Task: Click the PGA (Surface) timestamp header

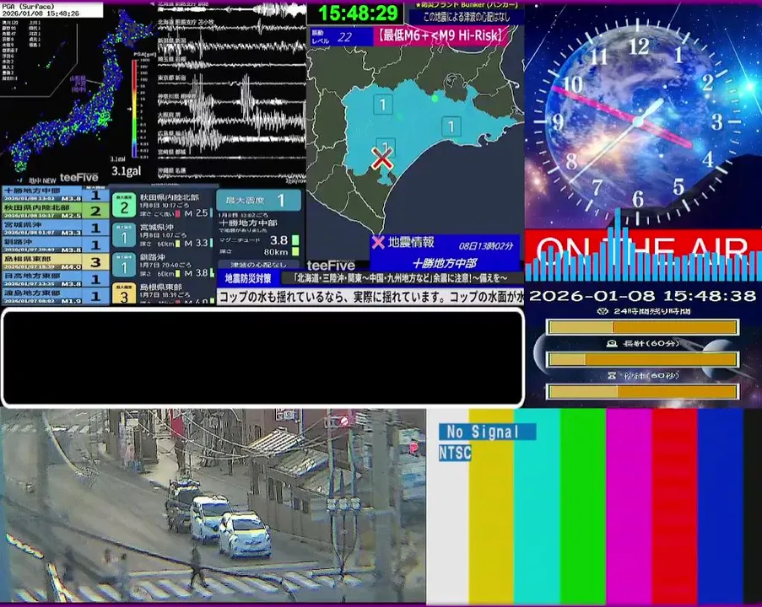Action: coord(51,10)
